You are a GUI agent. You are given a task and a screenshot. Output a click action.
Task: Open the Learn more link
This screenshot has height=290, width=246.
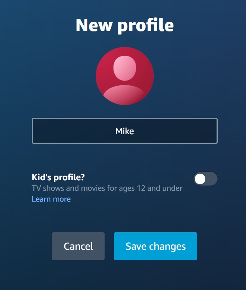(51, 199)
